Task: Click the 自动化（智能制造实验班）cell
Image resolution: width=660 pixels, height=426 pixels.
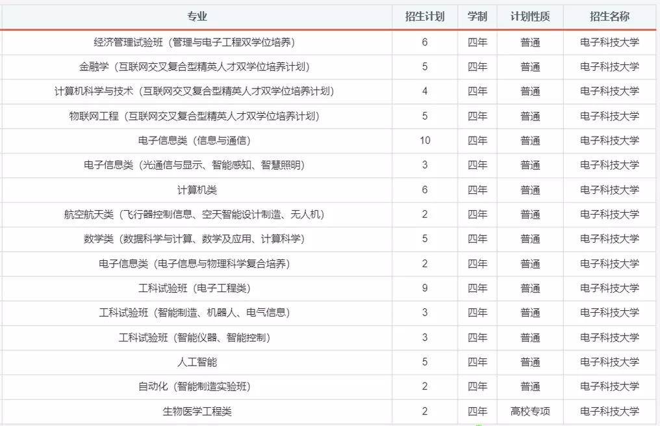Action: click(x=197, y=386)
